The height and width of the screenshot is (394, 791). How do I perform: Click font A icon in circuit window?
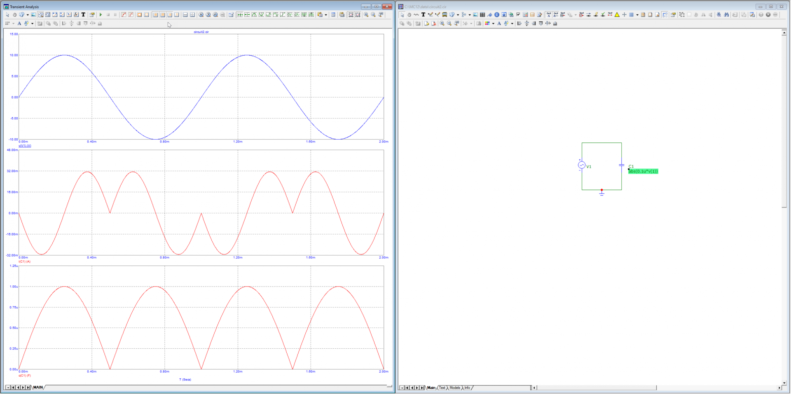pos(499,23)
